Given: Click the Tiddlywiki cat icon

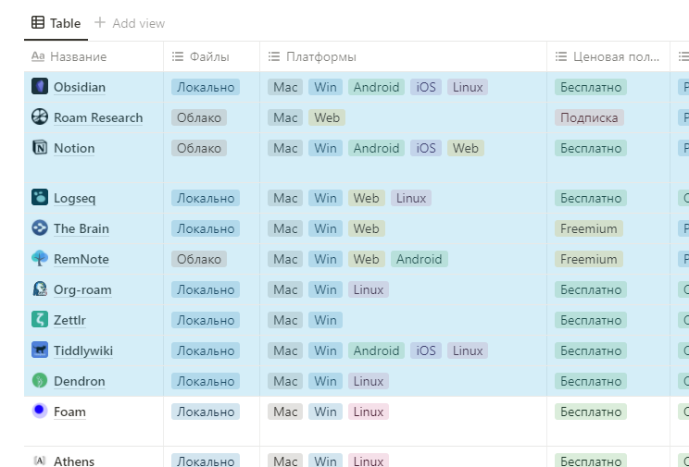Looking at the screenshot, I should (40, 350).
